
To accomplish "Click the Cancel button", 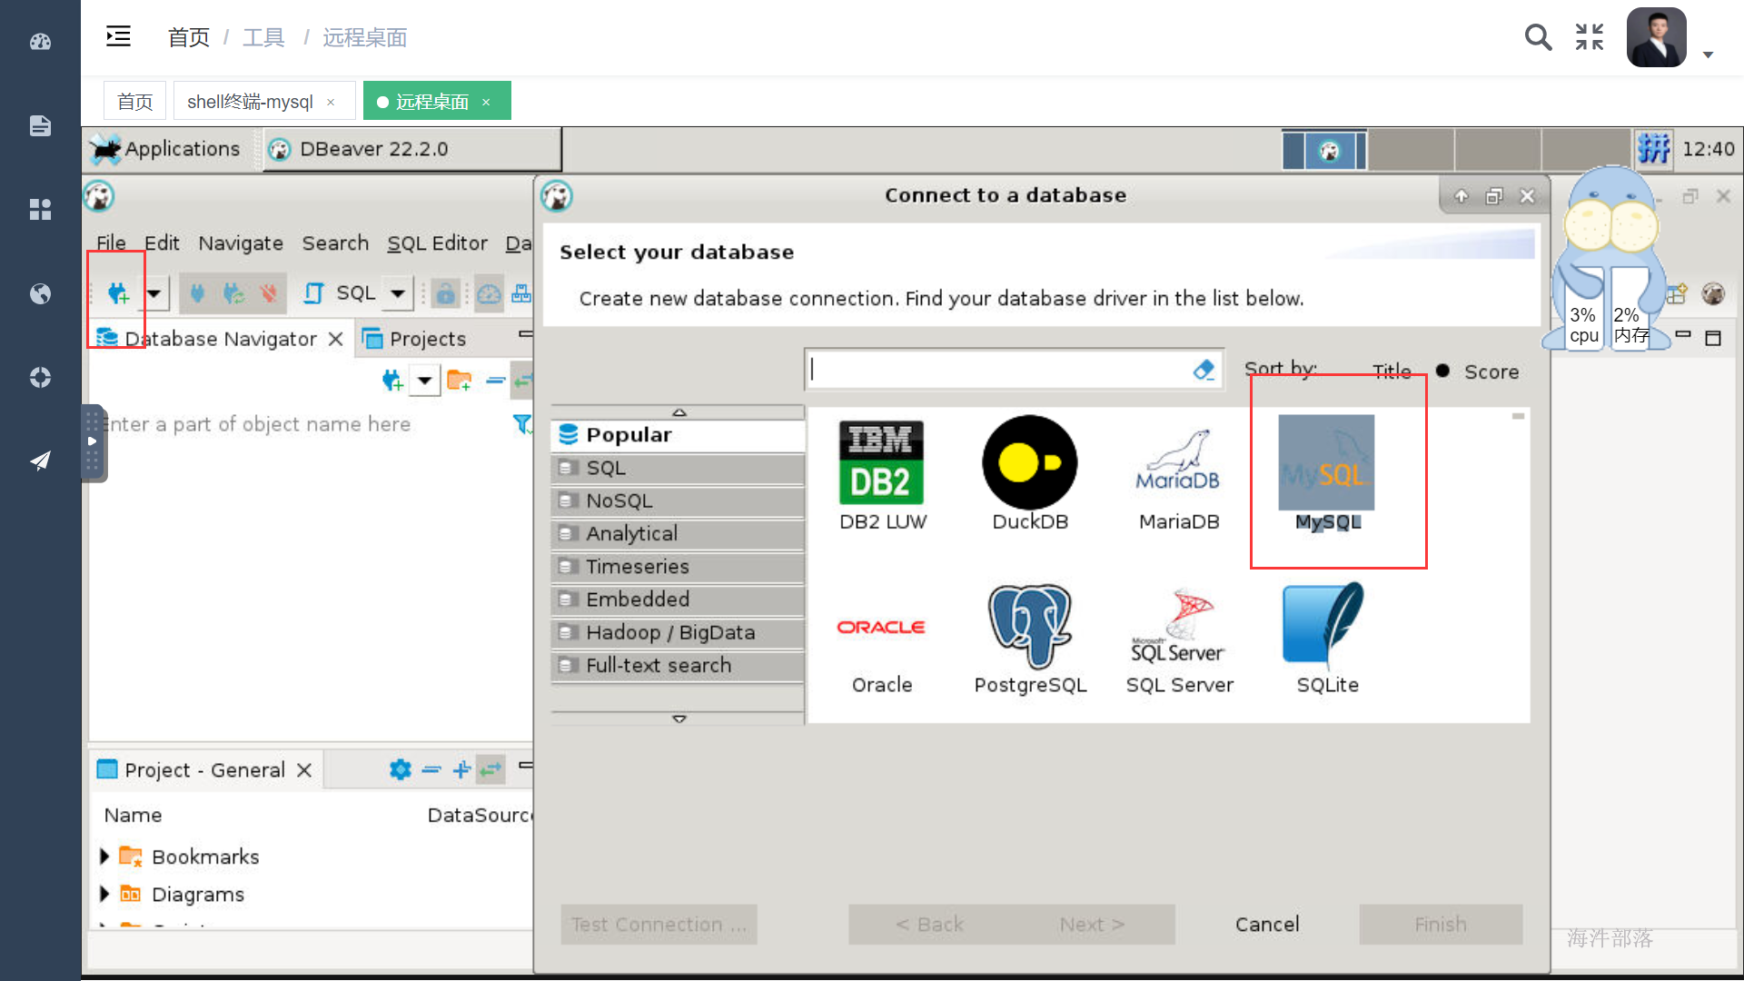I will pos(1266,924).
